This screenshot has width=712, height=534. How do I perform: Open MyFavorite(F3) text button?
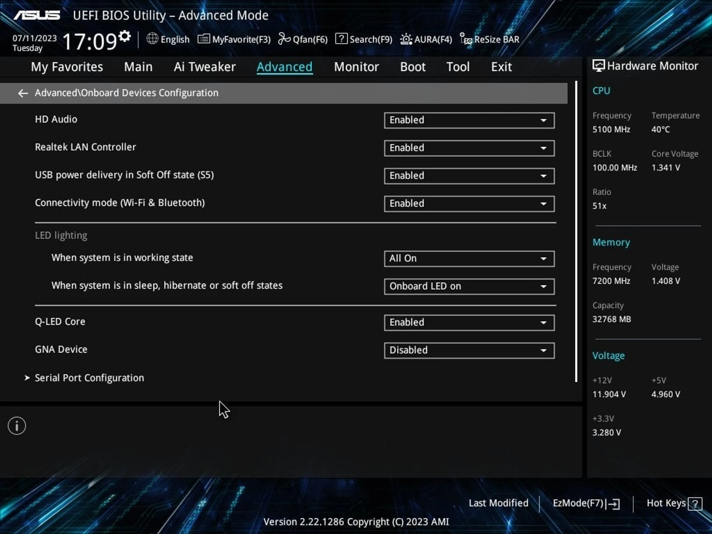[x=241, y=39]
